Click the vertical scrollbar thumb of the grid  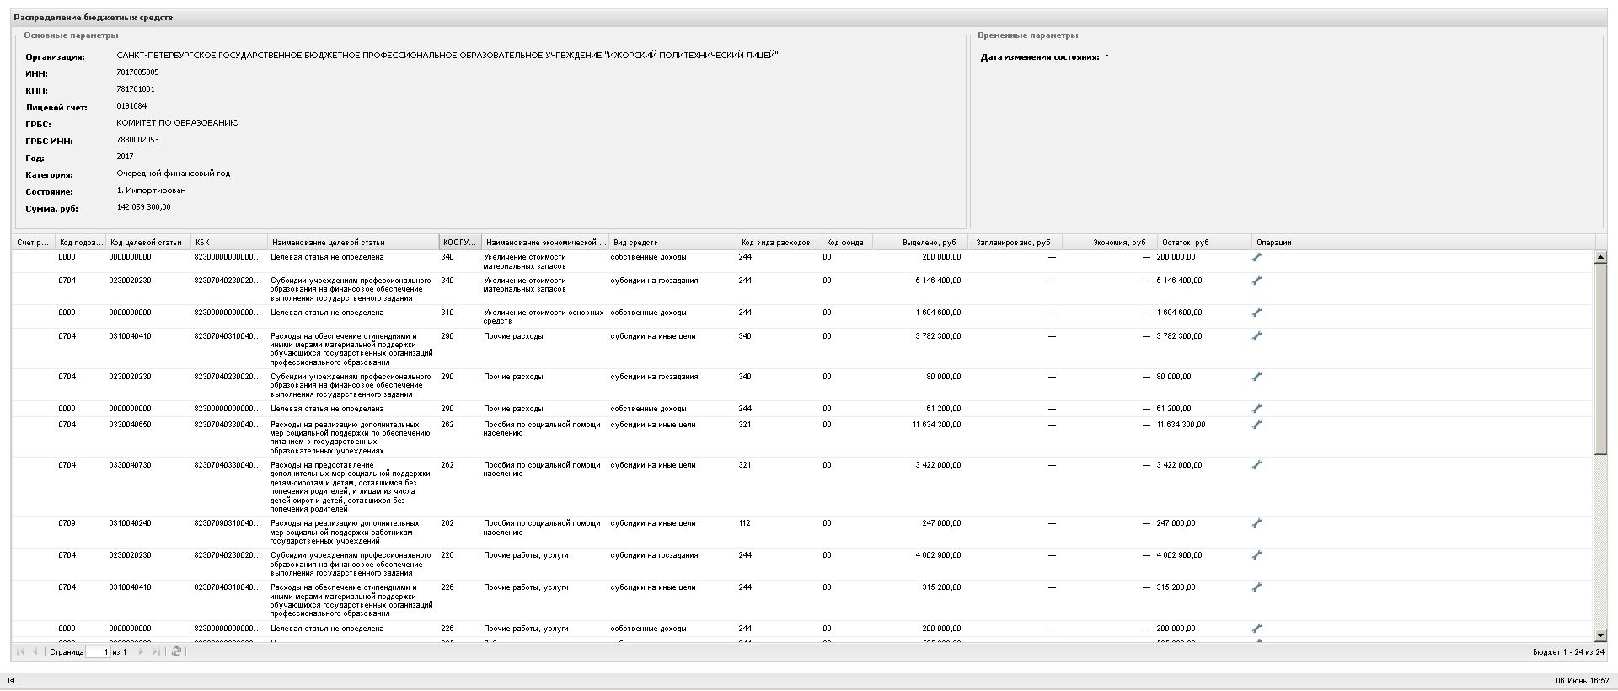pos(1600,360)
